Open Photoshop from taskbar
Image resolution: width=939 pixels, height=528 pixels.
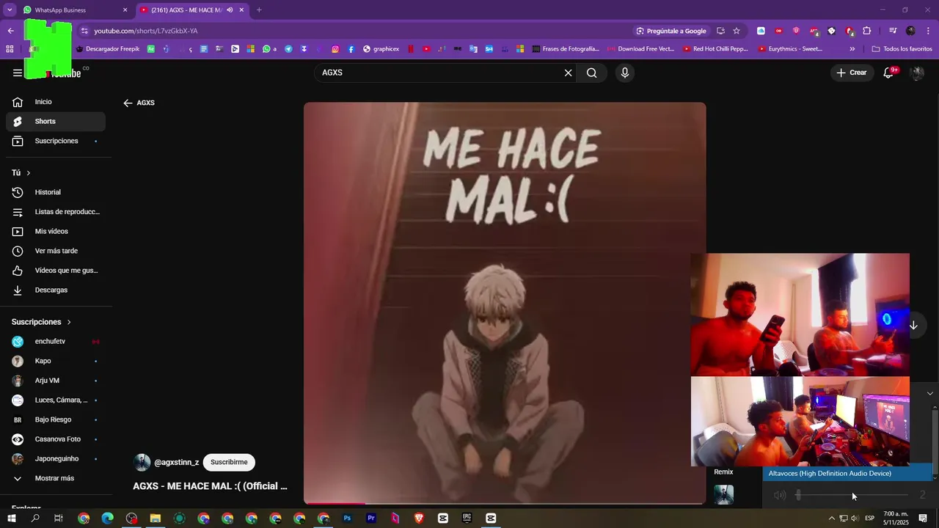pyautogui.click(x=347, y=518)
